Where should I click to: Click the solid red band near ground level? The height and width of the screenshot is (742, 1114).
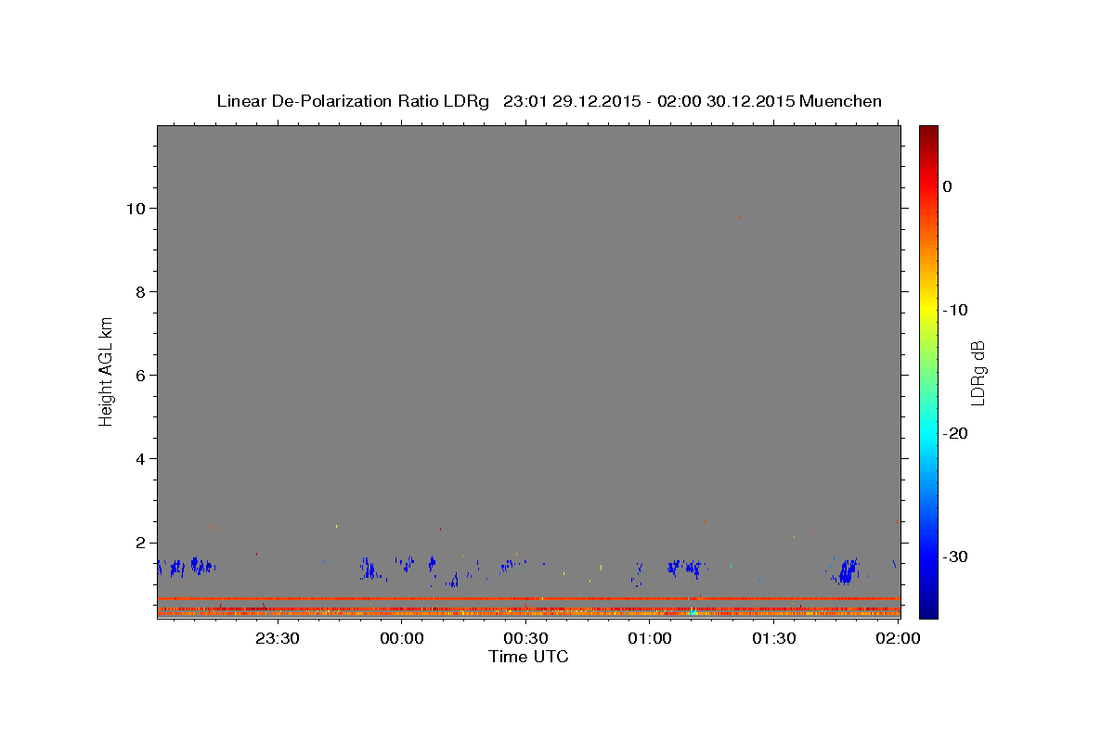(528, 599)
